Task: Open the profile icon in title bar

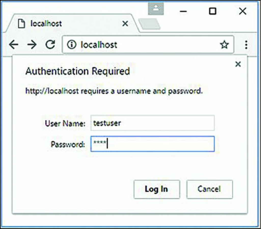Action: coord(156,9)
